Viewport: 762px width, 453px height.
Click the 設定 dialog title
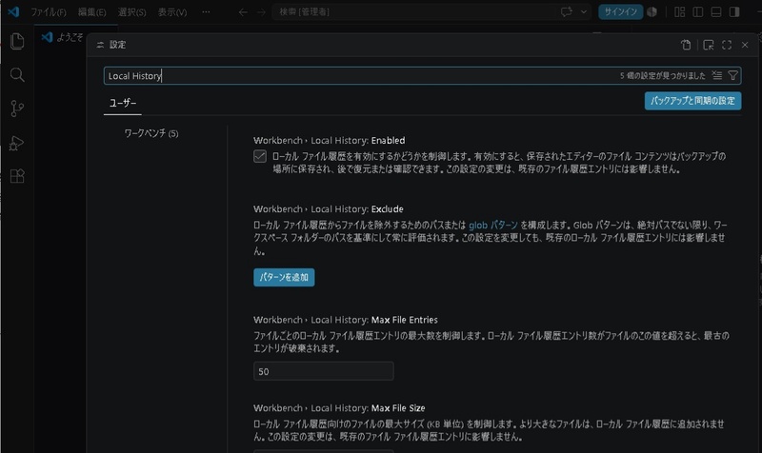click(x=117, y=45)
